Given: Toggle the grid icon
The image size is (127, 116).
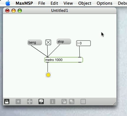Looking at the screenshot, I should [83, 101].
